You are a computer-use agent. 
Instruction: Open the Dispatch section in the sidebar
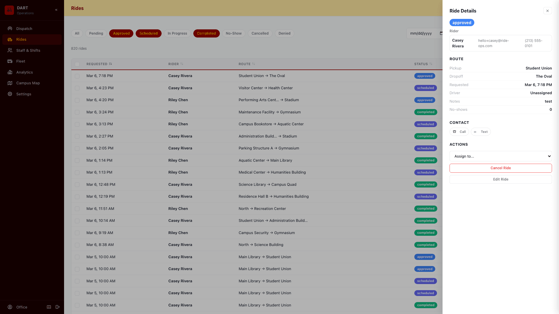(x=24, y=28)
